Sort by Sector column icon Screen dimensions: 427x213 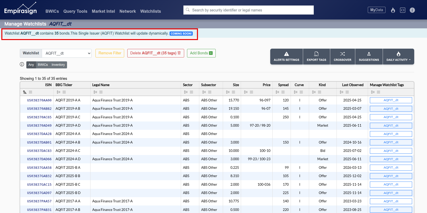[186, 92]
